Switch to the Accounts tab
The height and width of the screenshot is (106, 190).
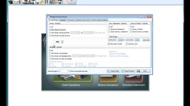(x=71, y=20)
